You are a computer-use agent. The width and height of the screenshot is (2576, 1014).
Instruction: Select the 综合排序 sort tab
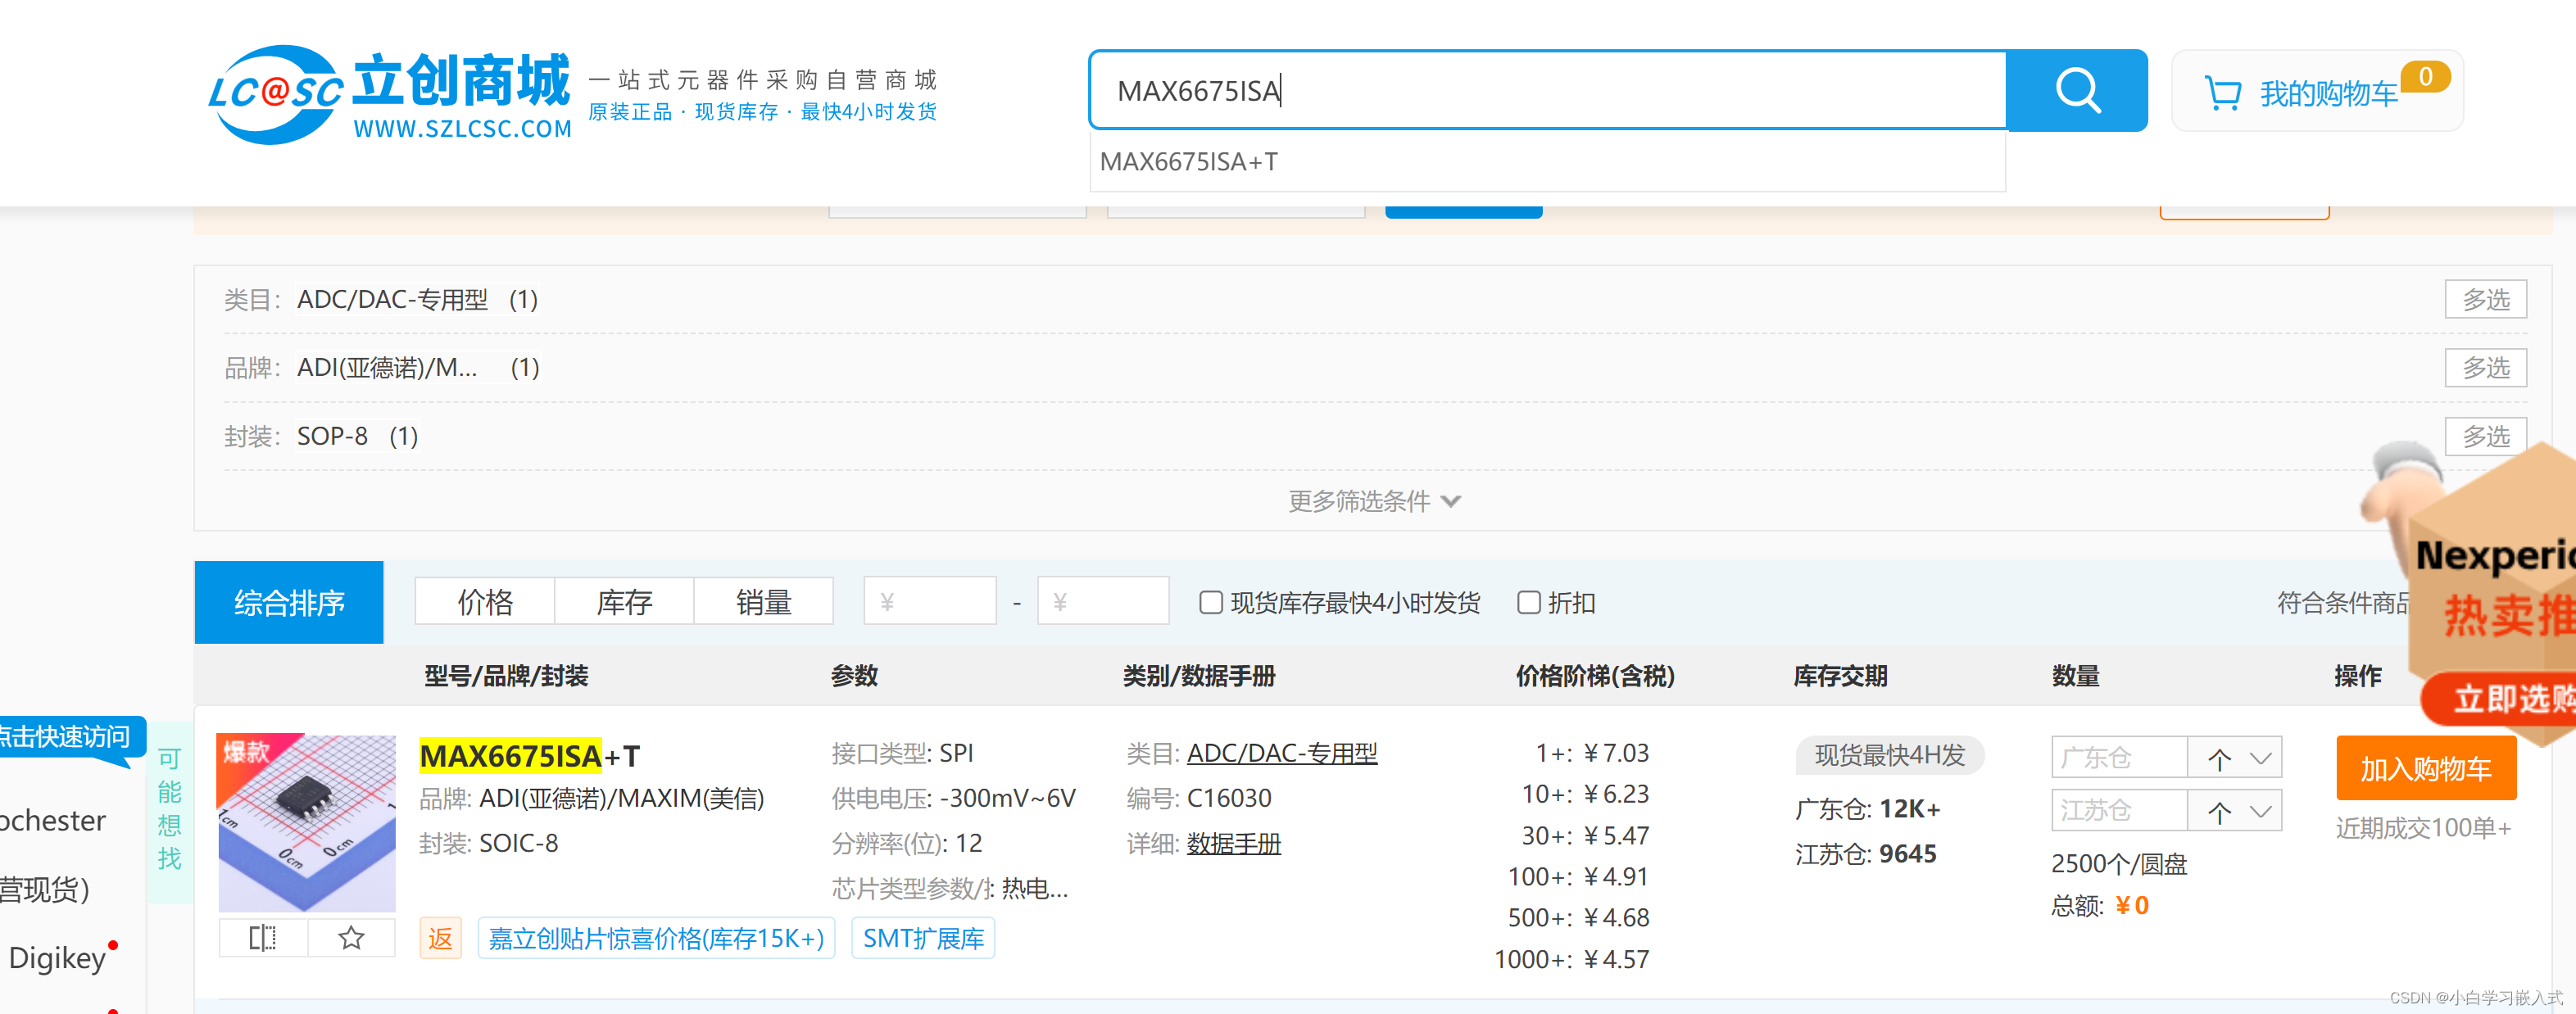(288, 602)
